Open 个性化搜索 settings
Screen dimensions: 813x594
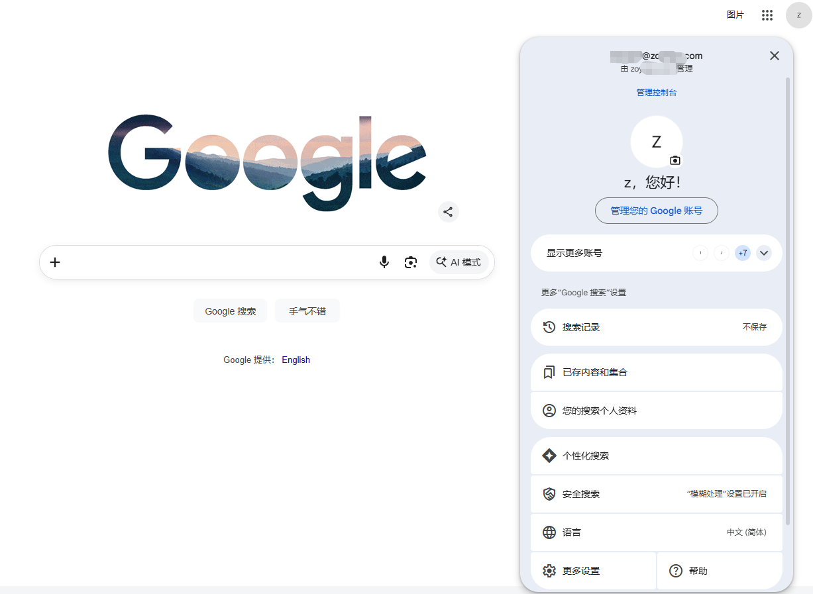[x=657, y=456]
